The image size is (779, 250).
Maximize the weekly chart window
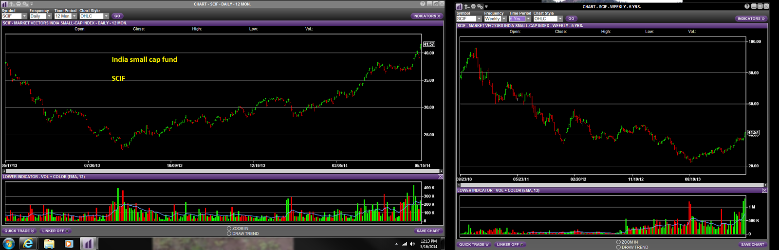(760, 6)
